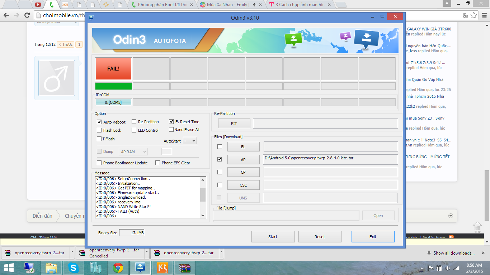The height and width of the screenshot is (275, 490).
Task: Click the RSS feed icon on webpage
Action: point(451,237)
